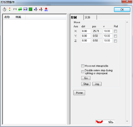Image resolution: width=133 pixels, height=127 pixels.
Task: Click the Y axis pos field
Action: [x=97, y=36]
